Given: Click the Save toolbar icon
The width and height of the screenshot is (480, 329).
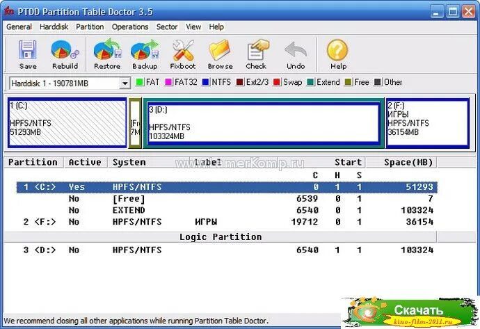Looking at the screenshot, I should tap(28, 54).
